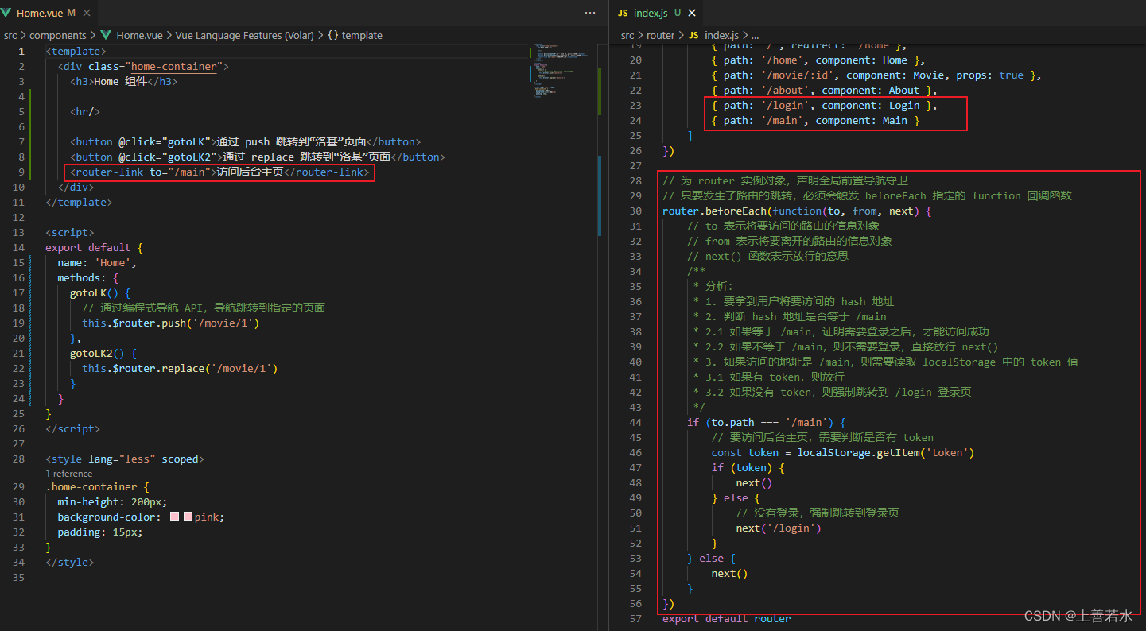Image resolution: width=1146 pixels, height=631 pixels.
Task: Open the index.js breadcrumb segment
Action: tap(721, 35)
